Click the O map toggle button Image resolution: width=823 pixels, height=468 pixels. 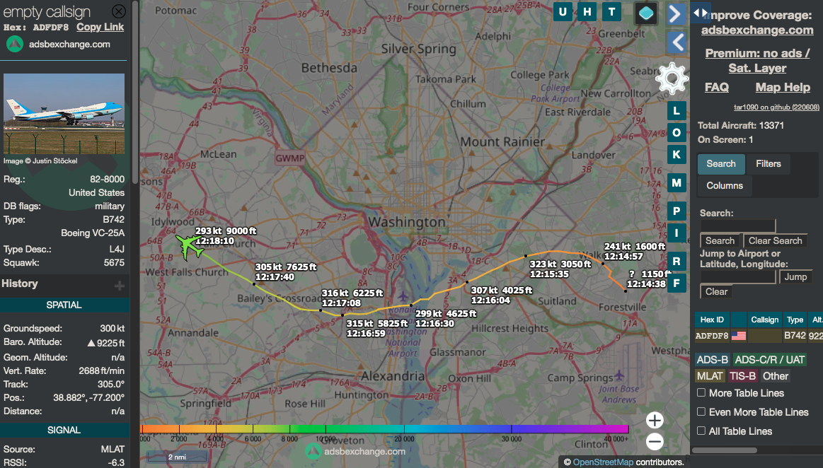click(x=677, y=133)
